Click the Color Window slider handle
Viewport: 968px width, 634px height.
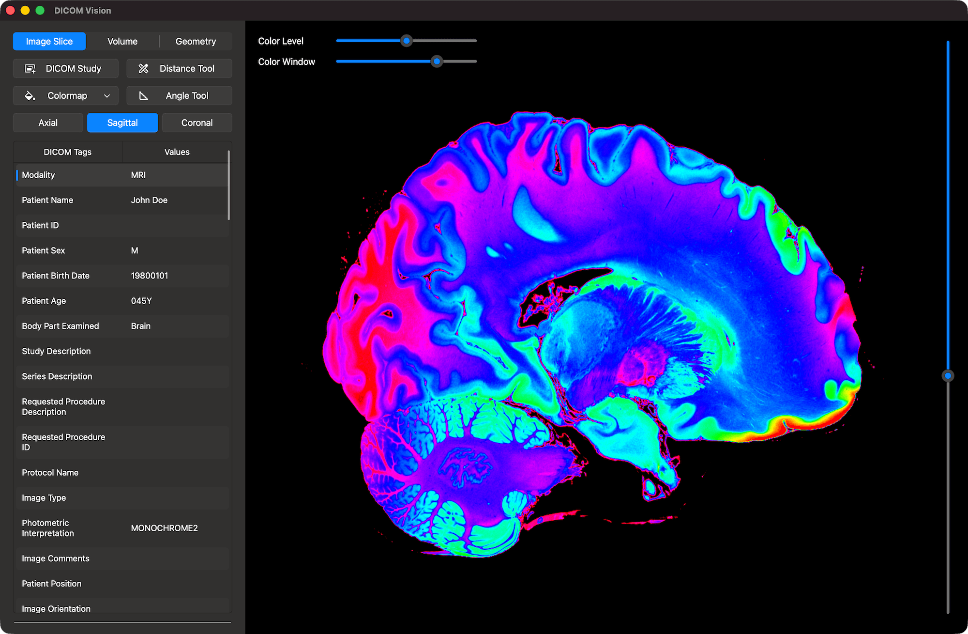(x=436, y=62)
